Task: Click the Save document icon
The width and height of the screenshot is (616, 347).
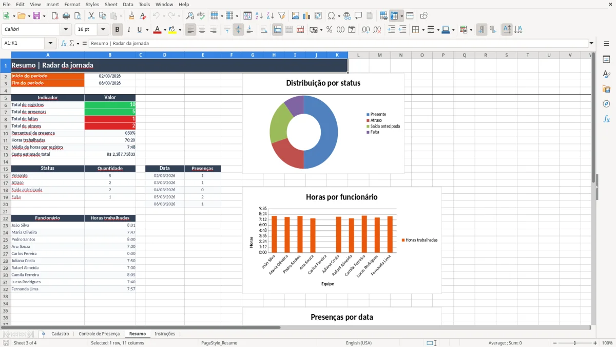Action: point(36,16)
